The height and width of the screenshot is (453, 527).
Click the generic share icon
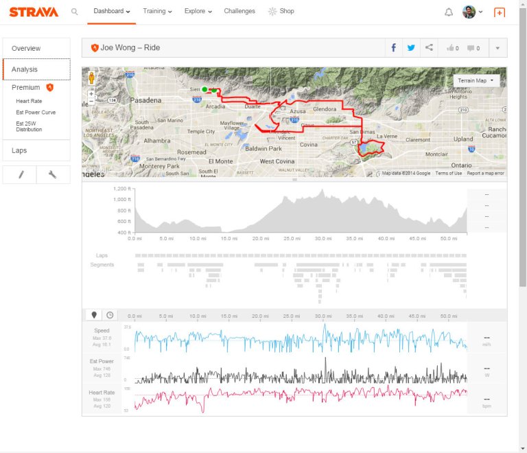click(x=429, y=48)
